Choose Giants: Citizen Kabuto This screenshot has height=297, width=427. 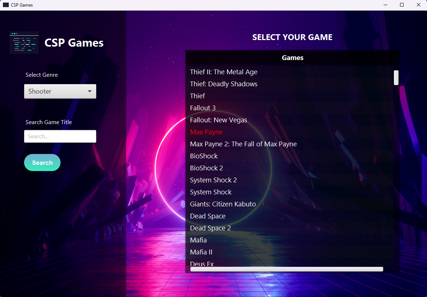223,204
